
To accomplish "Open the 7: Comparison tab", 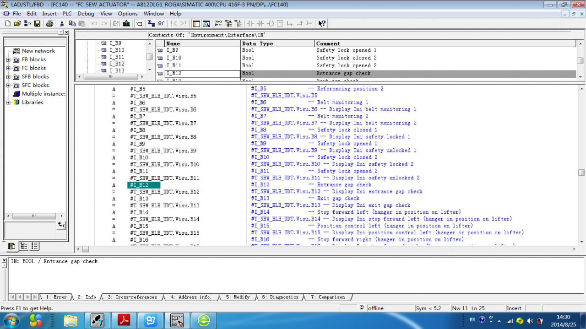I will 328,297.
